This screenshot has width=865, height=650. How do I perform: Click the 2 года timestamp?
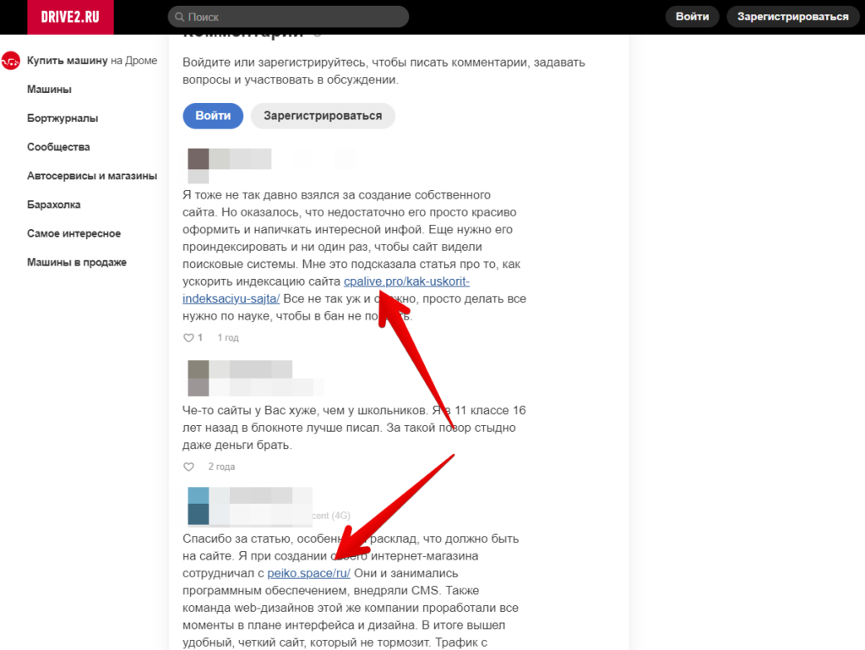coord(221,467)
